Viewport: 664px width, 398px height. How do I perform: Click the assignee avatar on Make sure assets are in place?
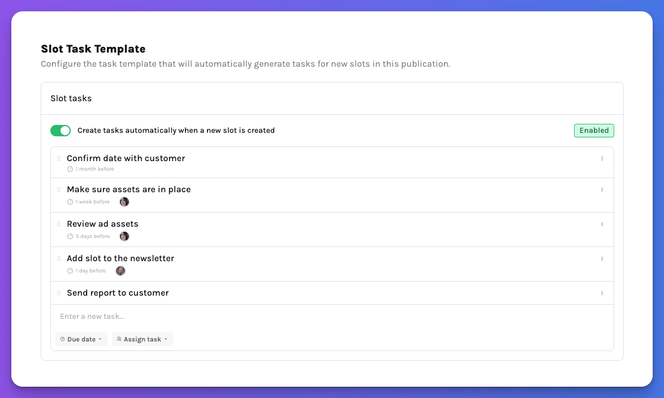(x=124, y=202)
